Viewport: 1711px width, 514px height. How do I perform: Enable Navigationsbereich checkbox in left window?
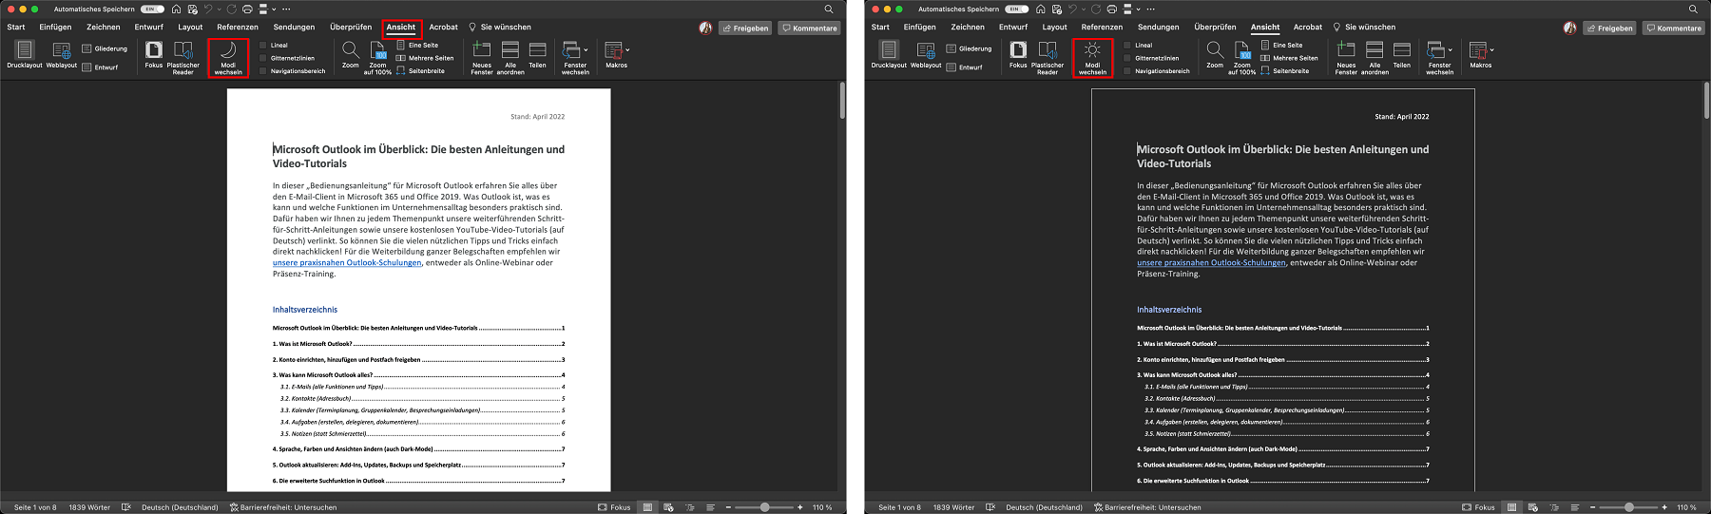coord(263,70)
